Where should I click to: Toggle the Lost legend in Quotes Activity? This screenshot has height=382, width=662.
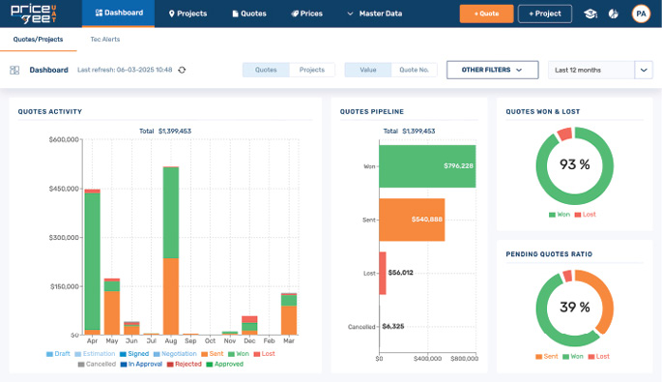point(264,354)
